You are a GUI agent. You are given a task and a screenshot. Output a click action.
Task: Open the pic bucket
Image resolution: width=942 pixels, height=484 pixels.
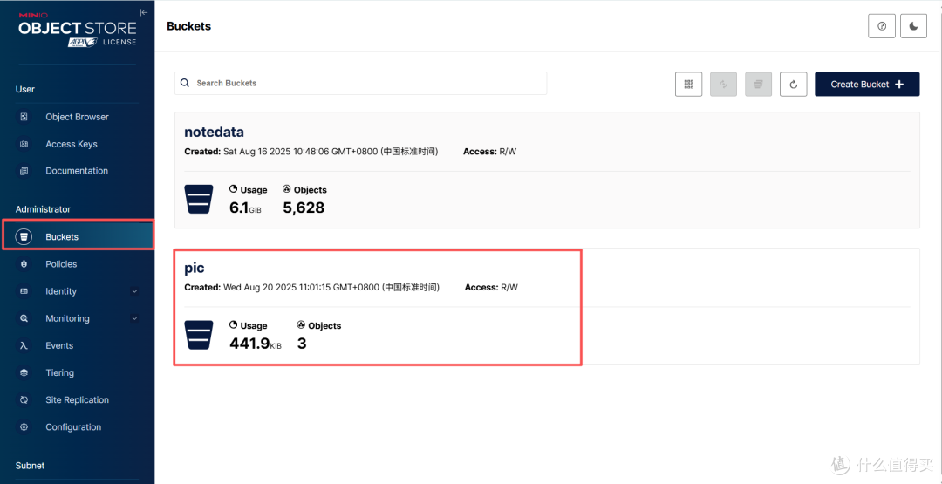pos(195,269)
